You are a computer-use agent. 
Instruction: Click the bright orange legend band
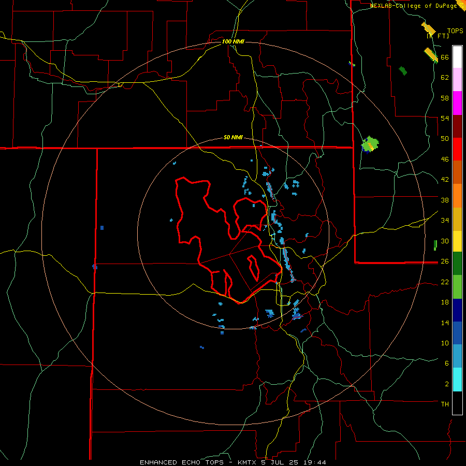457,196
